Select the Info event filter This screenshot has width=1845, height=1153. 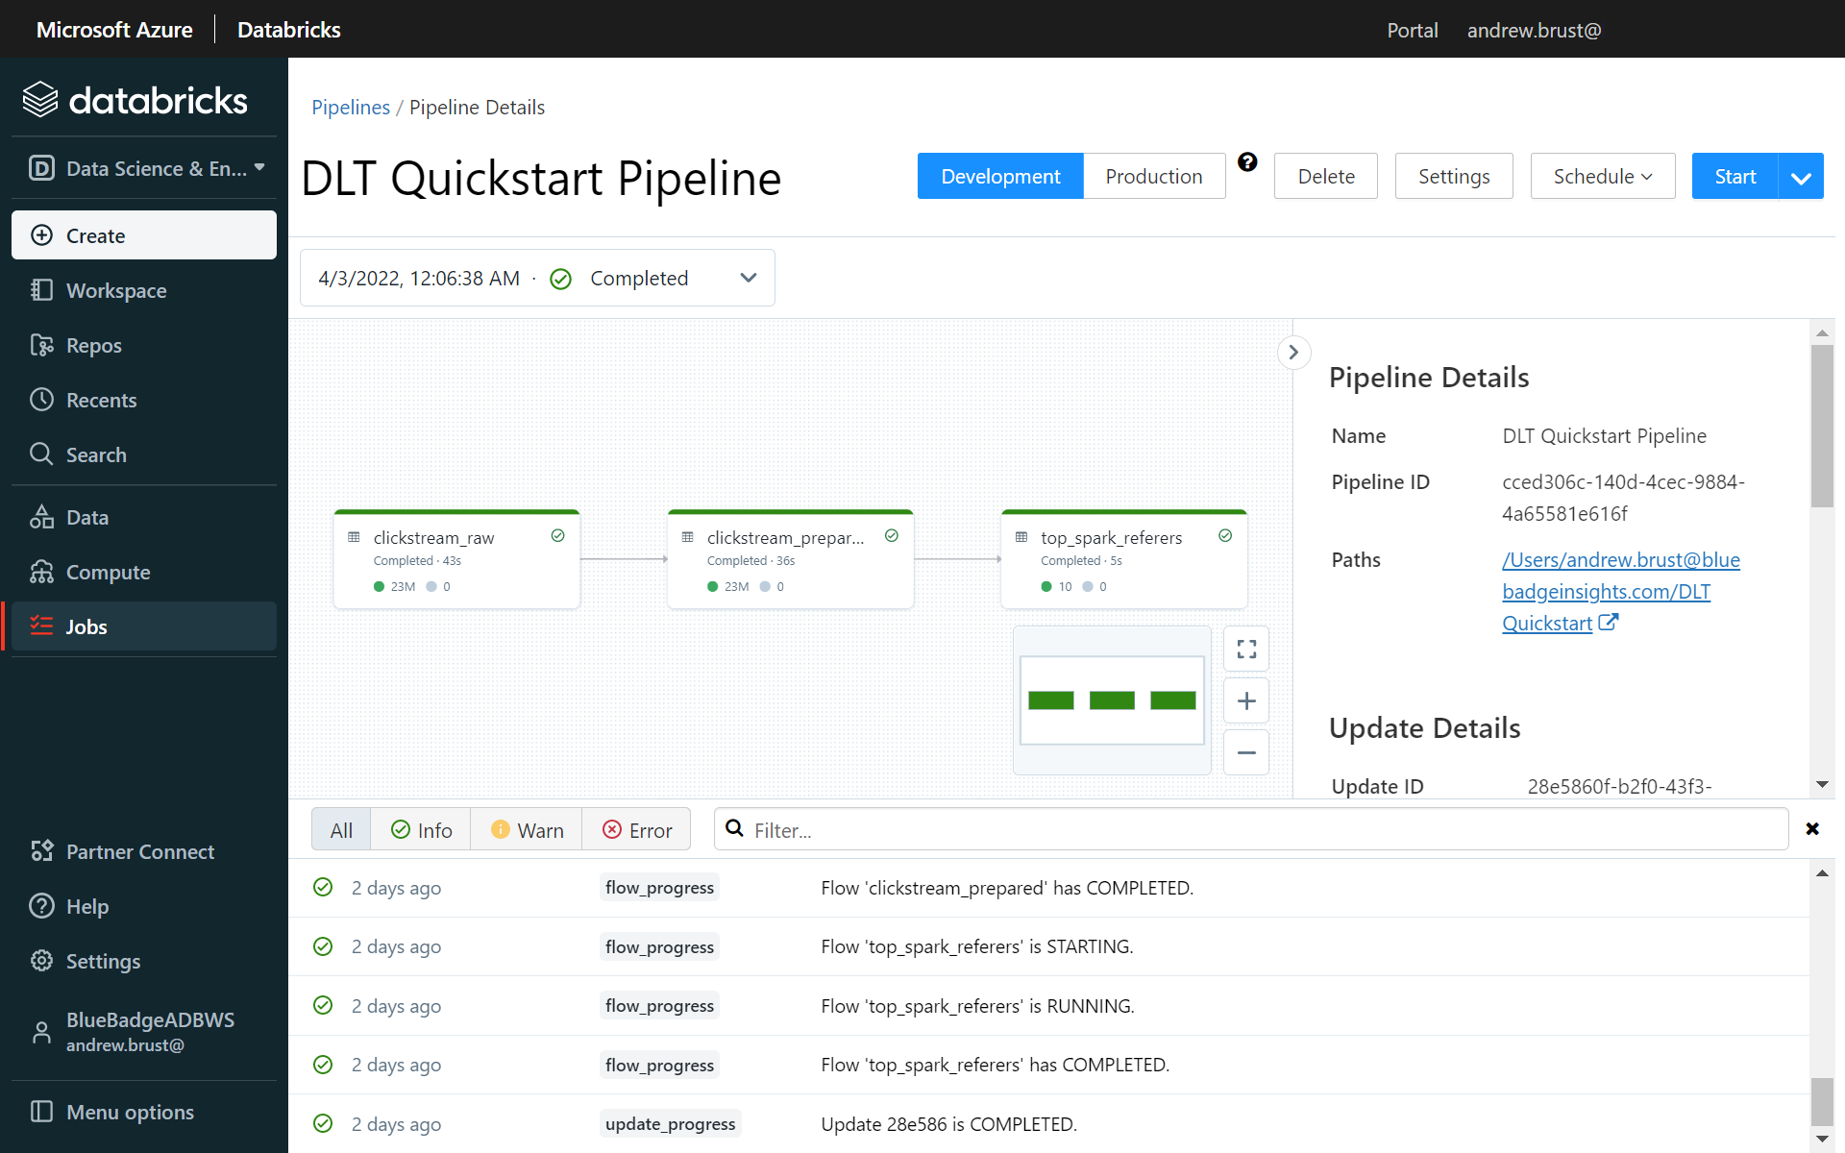click(x=421, y=830)
